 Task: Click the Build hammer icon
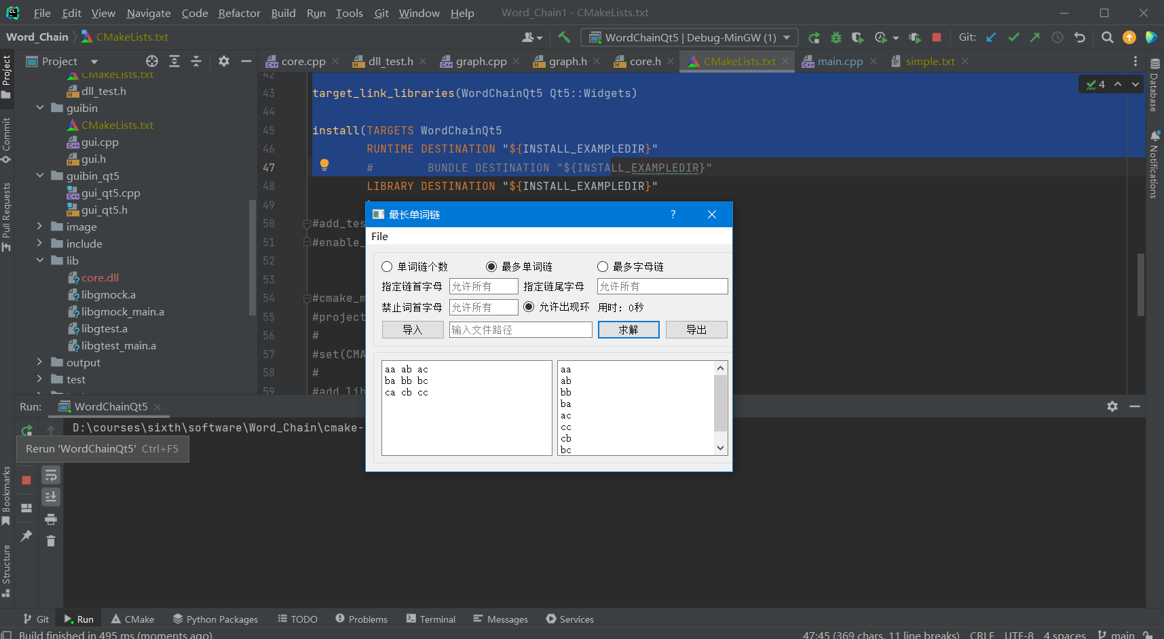[x=564, y=37]
